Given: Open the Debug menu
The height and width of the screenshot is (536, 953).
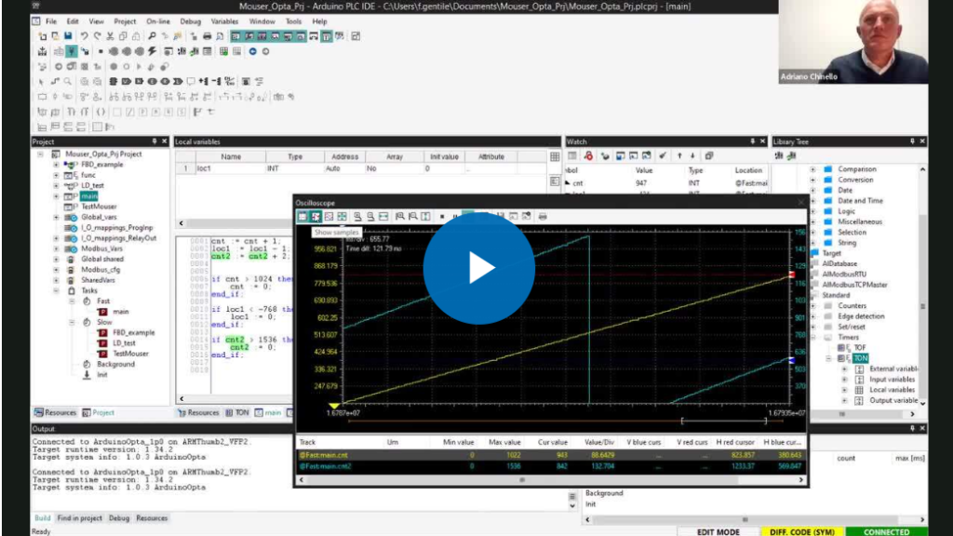Looking at the screenshot, I should point(190,20).
